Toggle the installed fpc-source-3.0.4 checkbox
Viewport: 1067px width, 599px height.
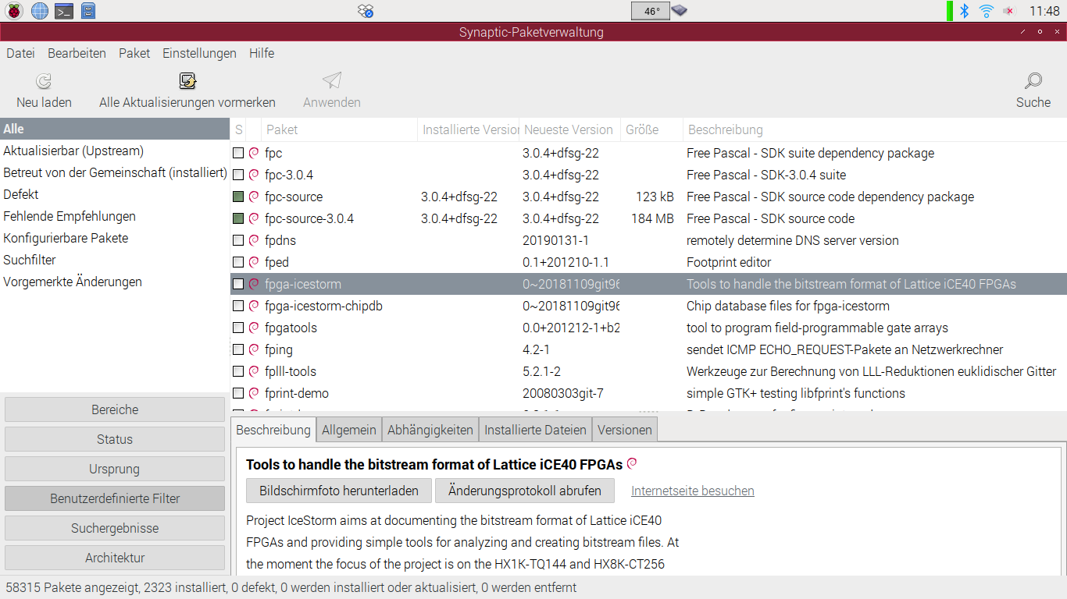[x=238, y=218]
